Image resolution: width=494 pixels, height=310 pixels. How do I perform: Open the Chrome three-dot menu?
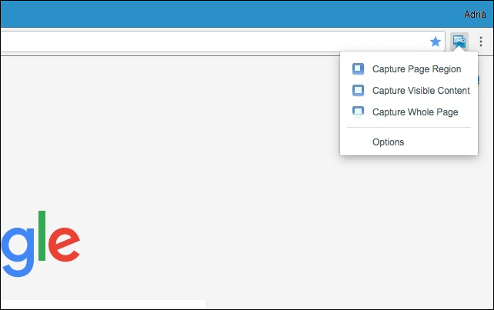[481, 42]
